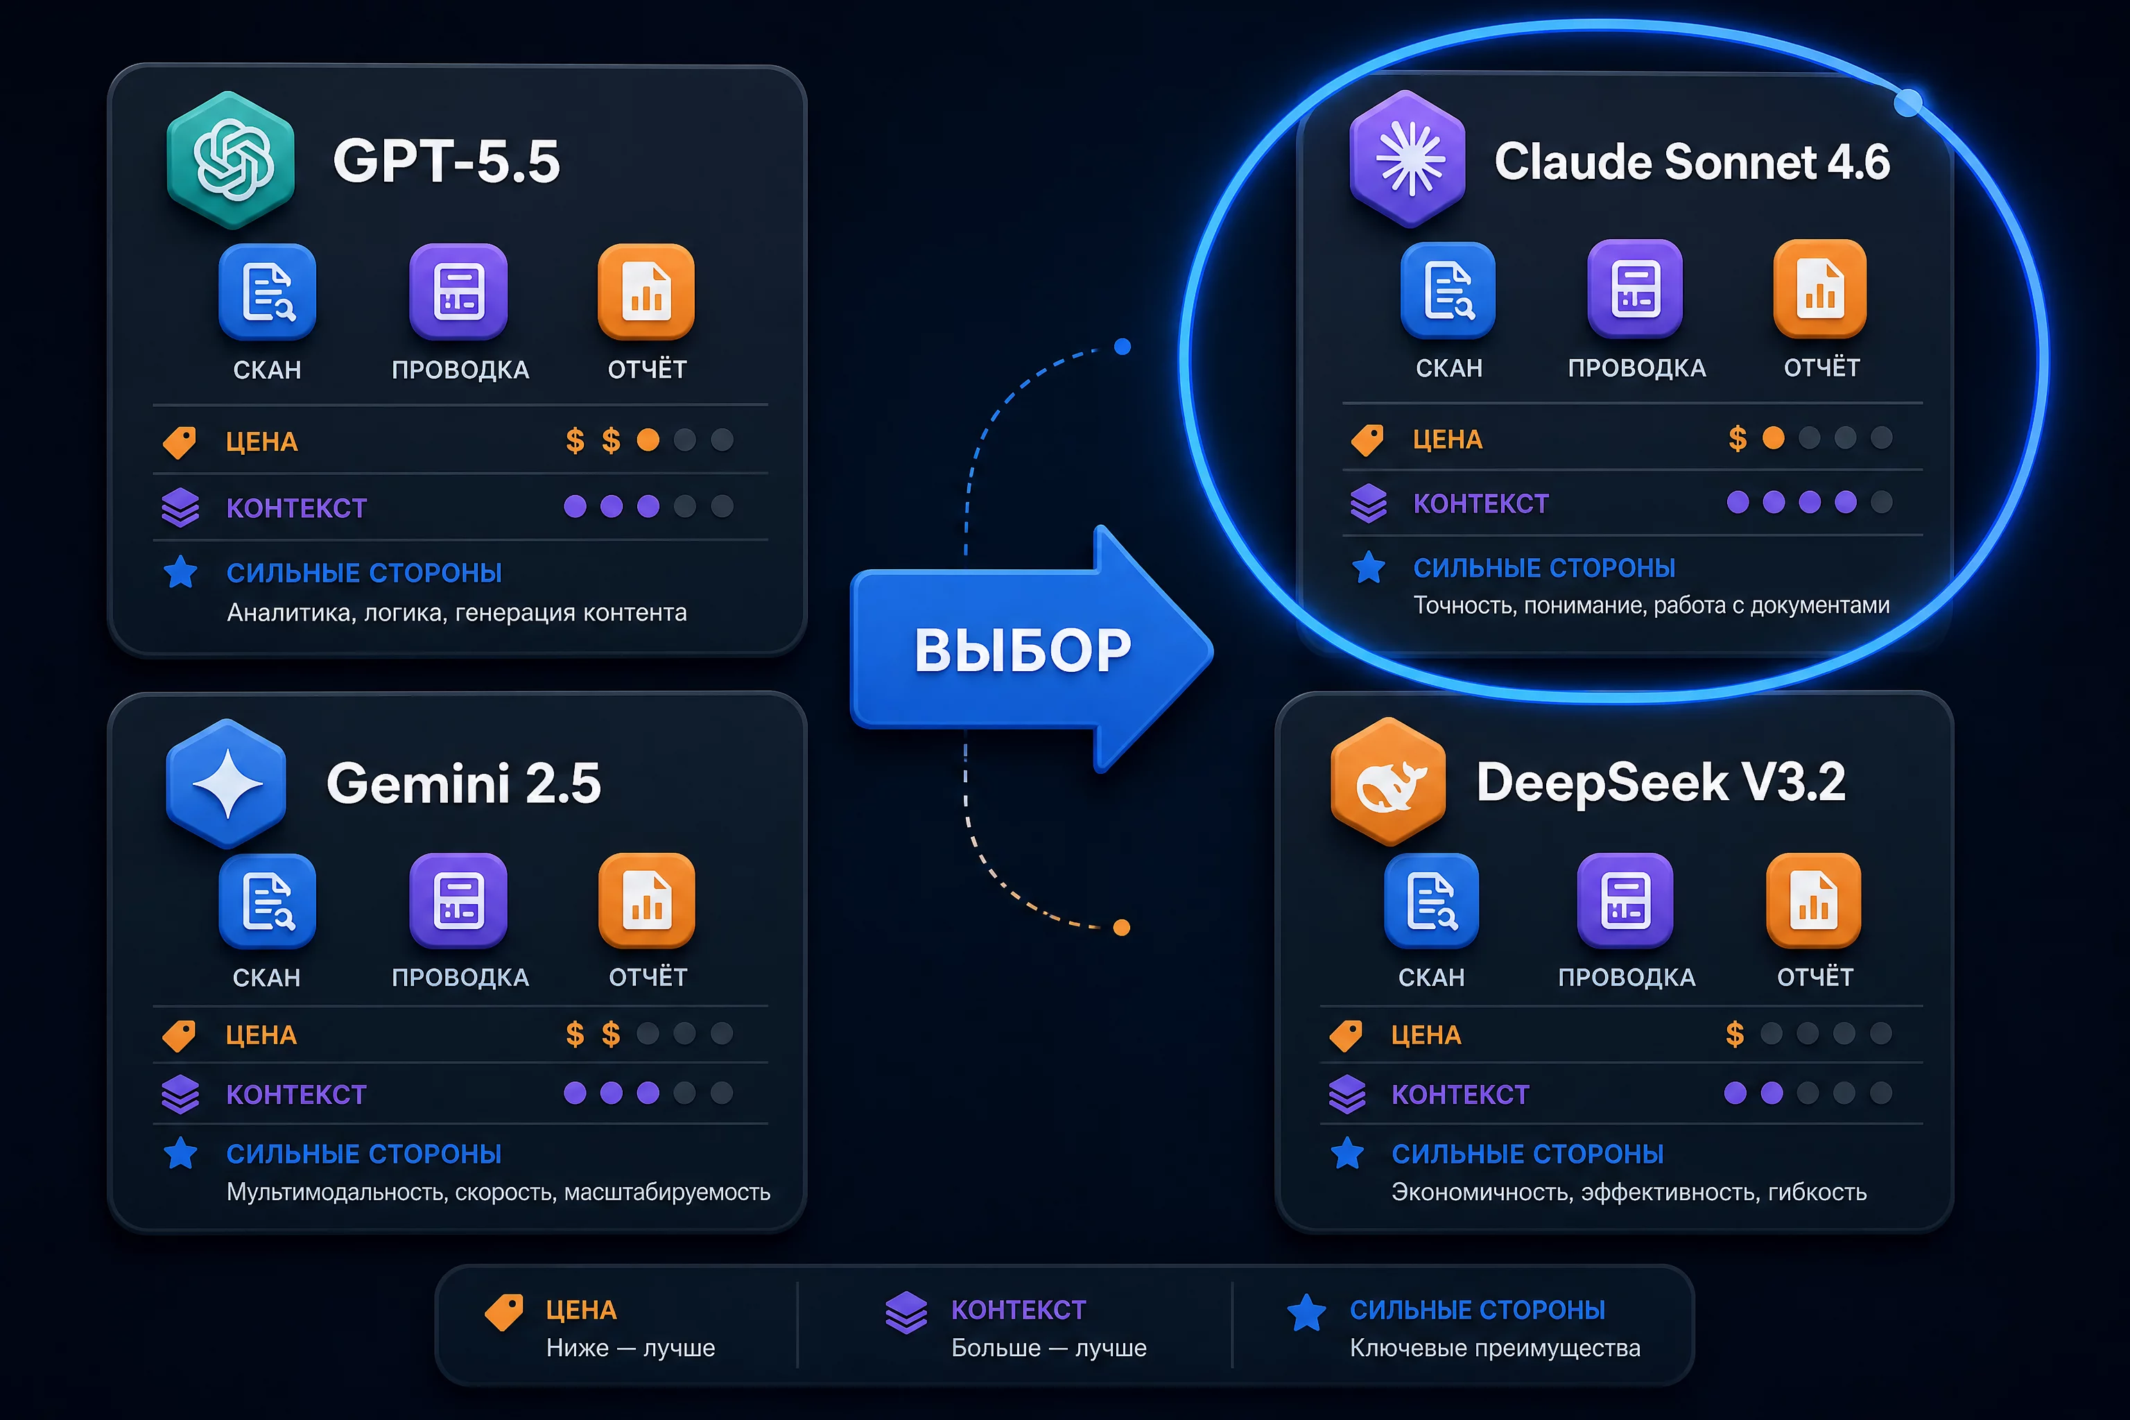Click the СИЛЬНЫЕ СТОРОНЫ heading in the Gemini card
The width and height of the screenshot is (2130, 1420).
364,1154
